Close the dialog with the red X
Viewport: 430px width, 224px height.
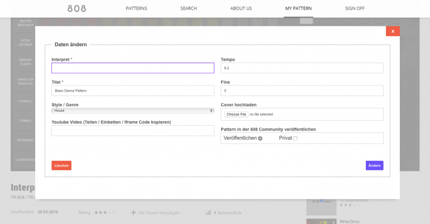tap(393, 31)
